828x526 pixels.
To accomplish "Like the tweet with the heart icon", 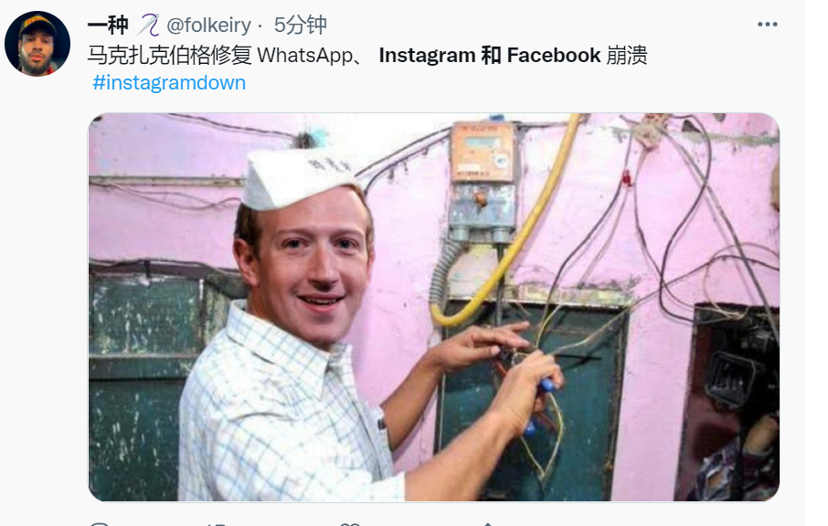I will point(350,524).
